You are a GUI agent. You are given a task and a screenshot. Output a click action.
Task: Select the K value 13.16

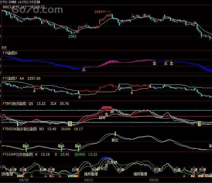[45, 154]
